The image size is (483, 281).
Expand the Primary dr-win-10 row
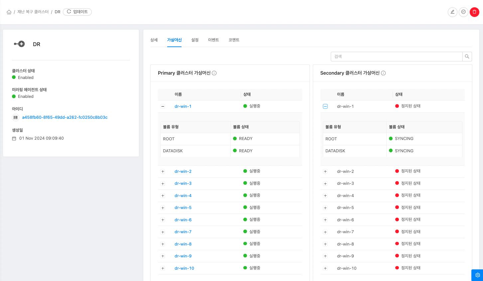[x=163, y=268]
